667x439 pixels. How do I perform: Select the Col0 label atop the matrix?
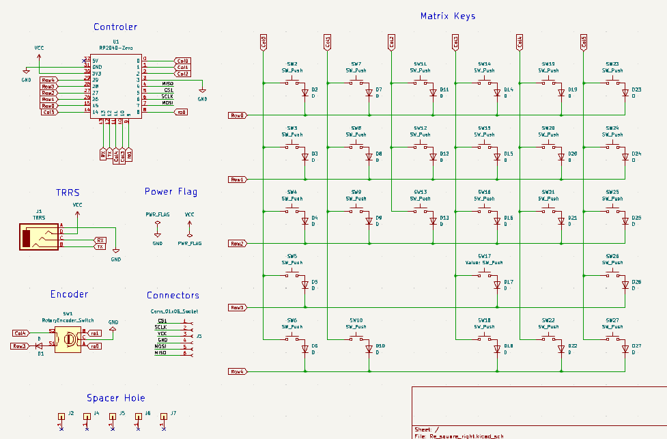coord(264,42)
